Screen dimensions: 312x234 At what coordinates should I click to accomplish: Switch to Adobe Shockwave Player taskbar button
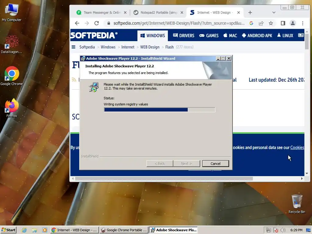(x=173, y=230)
